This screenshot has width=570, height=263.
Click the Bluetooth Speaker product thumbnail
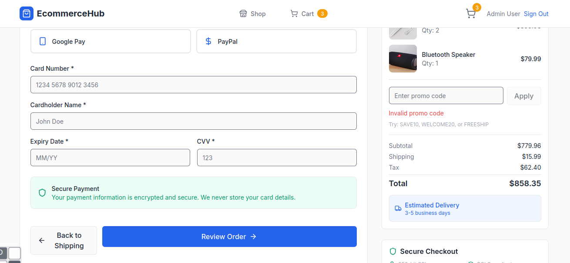coord(402,59)
